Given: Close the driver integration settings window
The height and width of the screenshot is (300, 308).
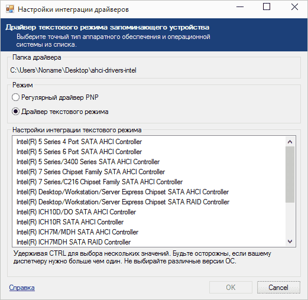Looking at the screenshot, I should click(x=294, y=7).
